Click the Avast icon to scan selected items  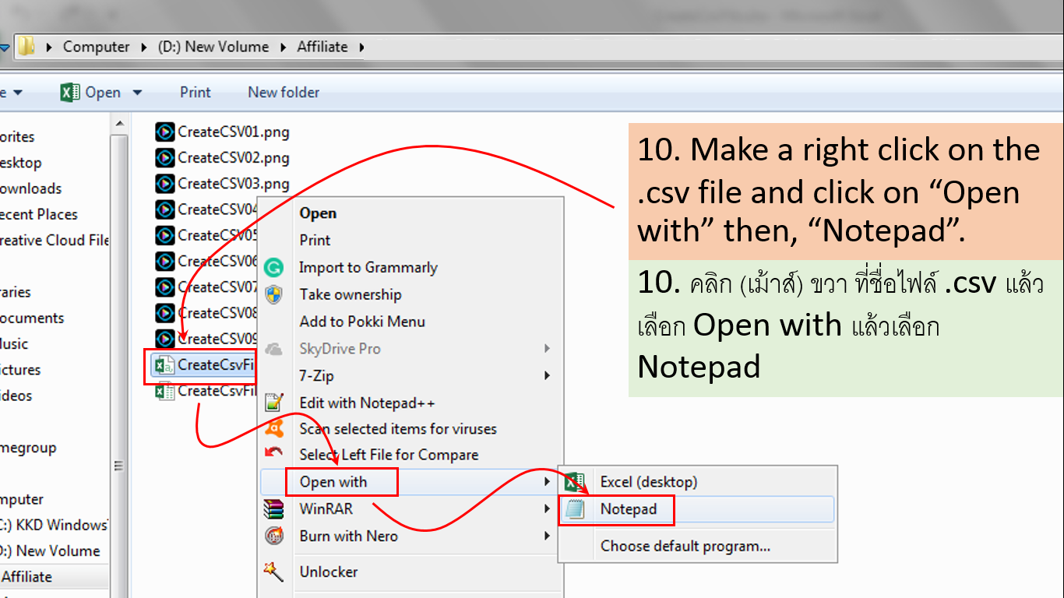[274, 428]
